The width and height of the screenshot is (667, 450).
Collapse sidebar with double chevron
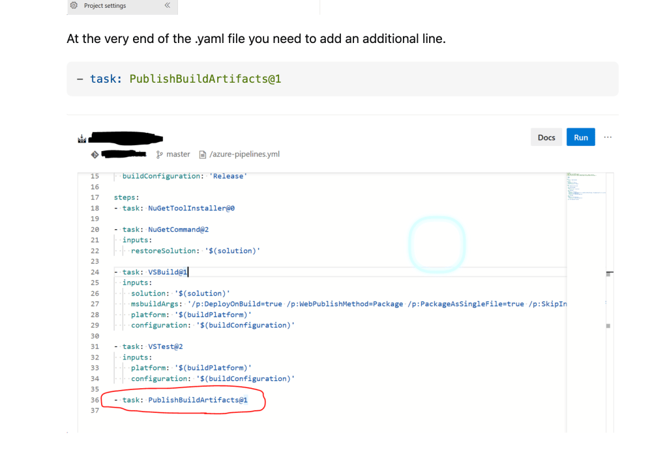pyautogui.click(x=167, y=5)
